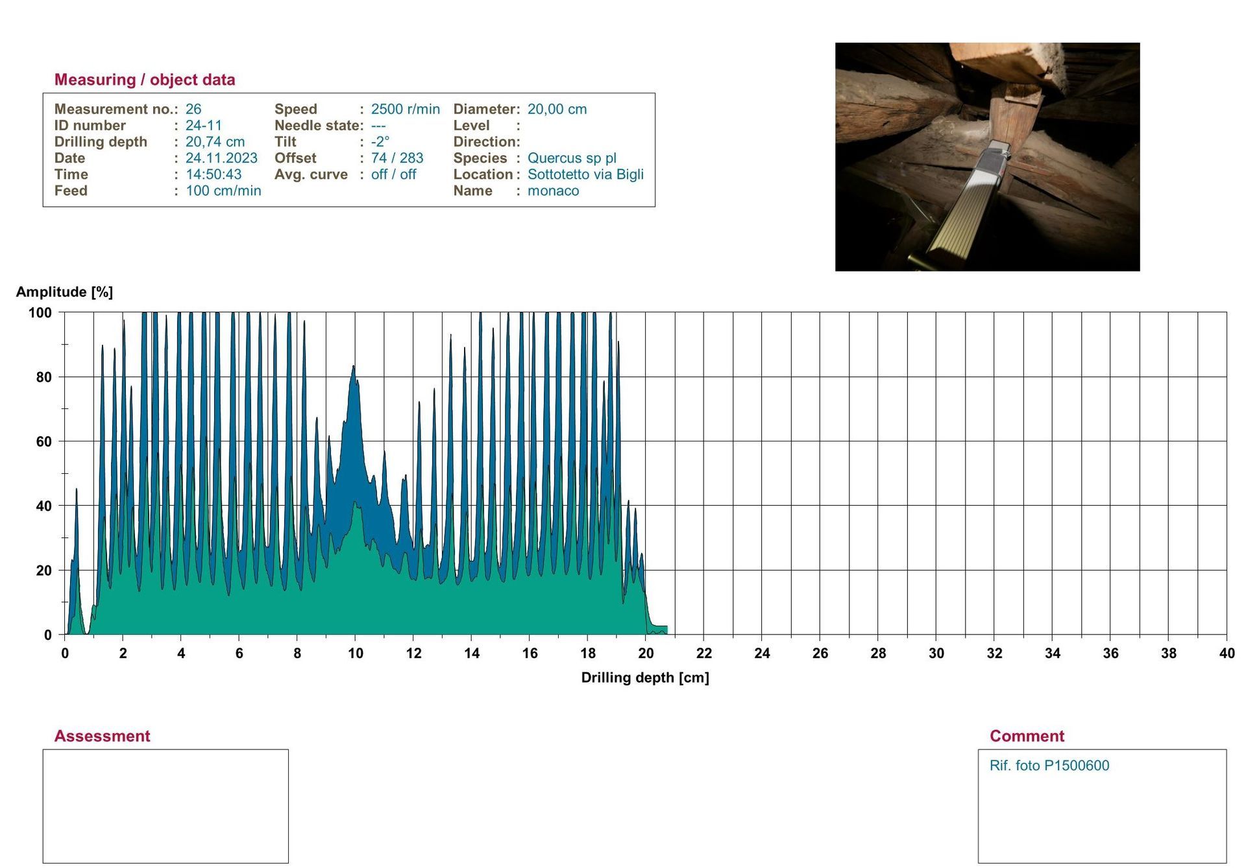Image resolution: width=1246 pixels, height=868 pixels.
Task: Click the "Comment" section heading
Action: pyautogui.click(x=1027, y=736)
